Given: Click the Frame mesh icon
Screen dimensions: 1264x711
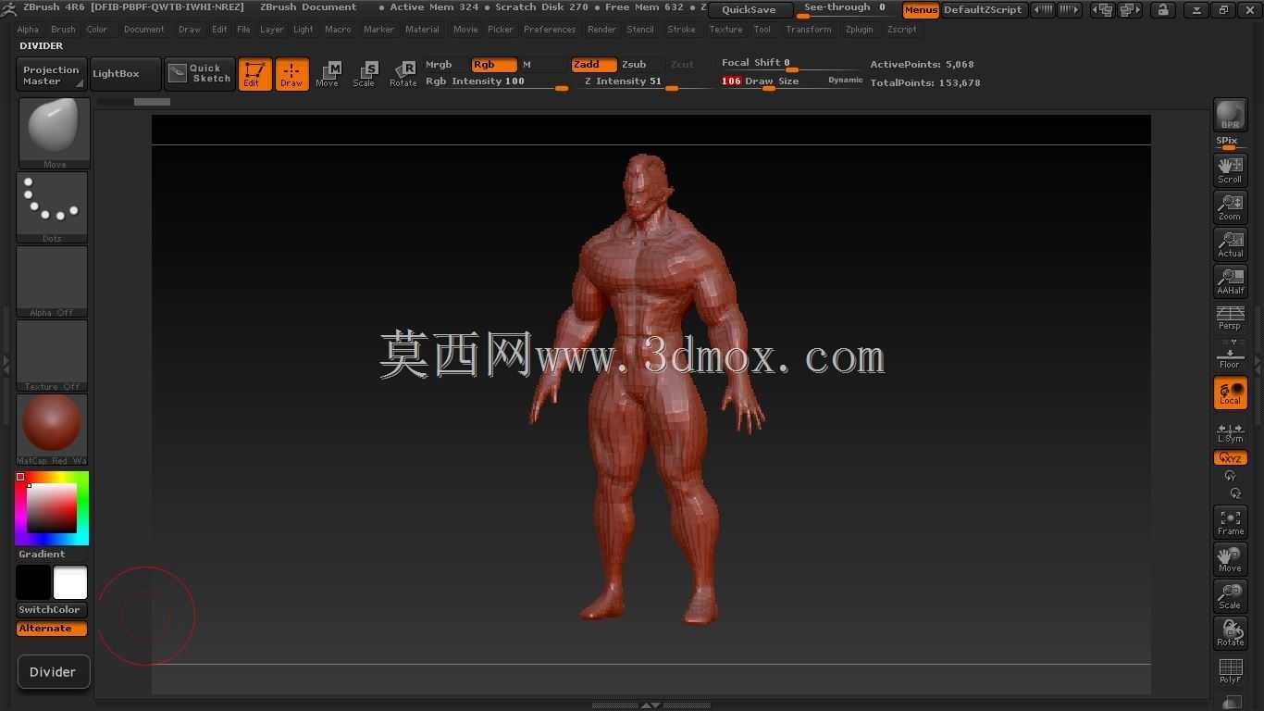Looking at the screenshot, I should tap(1230, 522).
